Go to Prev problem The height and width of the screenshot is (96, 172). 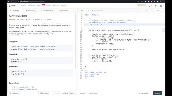tap(57, 93)
